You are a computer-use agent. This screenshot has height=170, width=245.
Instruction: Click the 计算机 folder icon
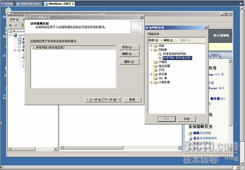click(155, 62)
